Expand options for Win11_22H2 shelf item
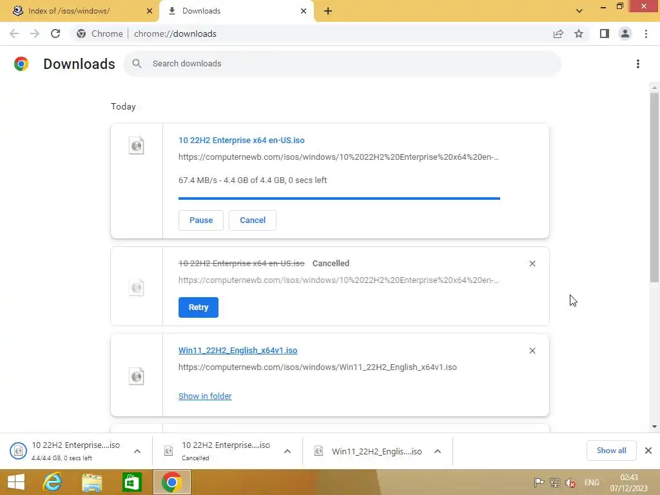 pyautogui.click(x=438, y=451)
